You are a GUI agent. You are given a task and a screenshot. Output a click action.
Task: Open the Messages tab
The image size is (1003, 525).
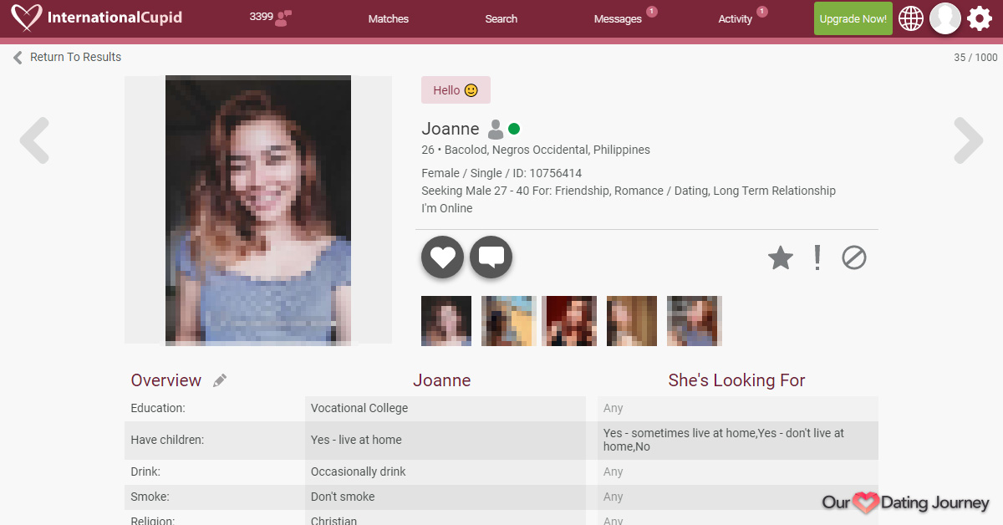(618, 18)
